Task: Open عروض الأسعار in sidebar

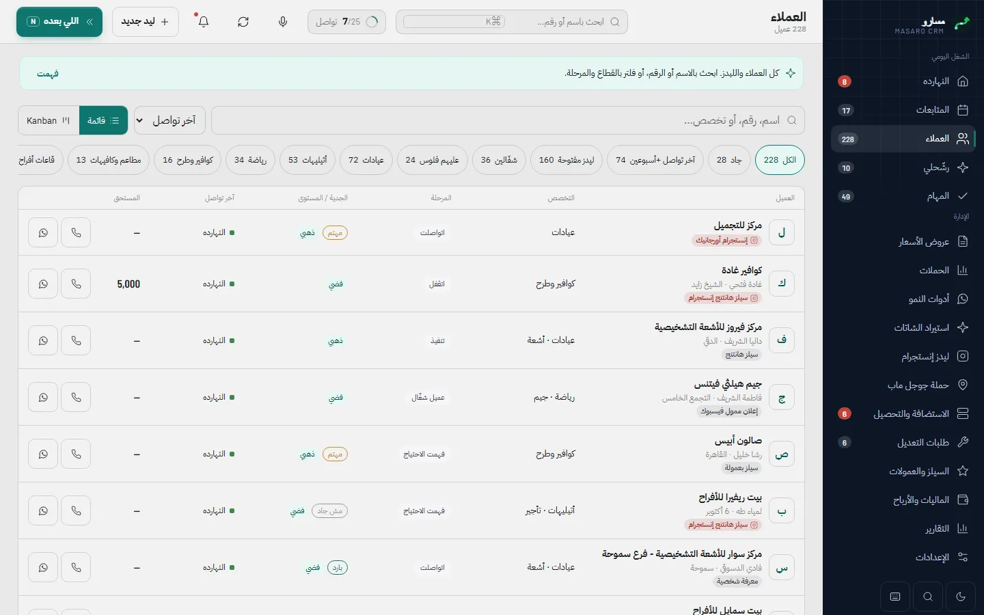Action: pos(903,241)
